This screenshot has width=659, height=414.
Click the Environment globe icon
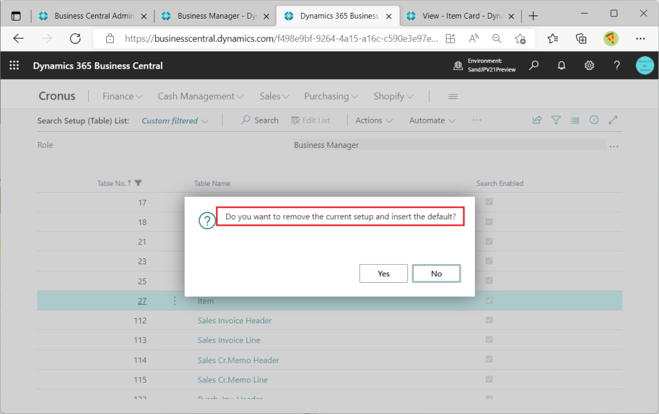click(458, 66)
